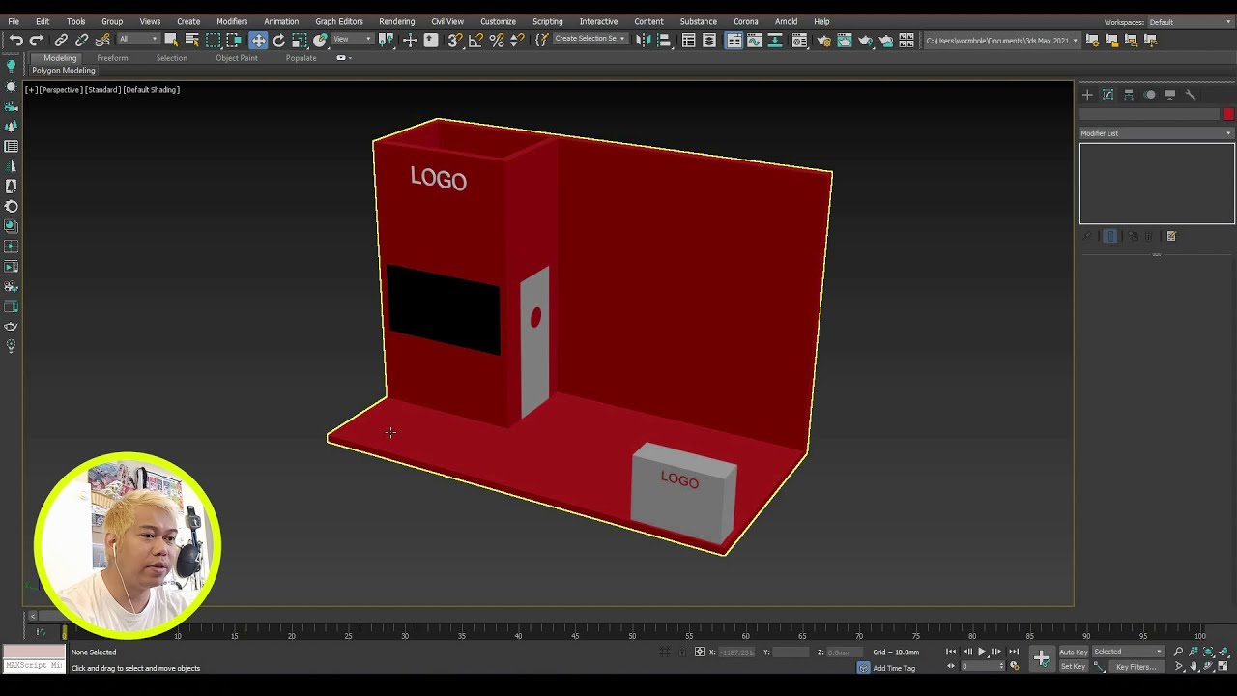The width and height of the screenshot is (1237, 696).
Task: Expand the Modifier List dropdown
Action: pyautogui.click(x=1157, y=133)
